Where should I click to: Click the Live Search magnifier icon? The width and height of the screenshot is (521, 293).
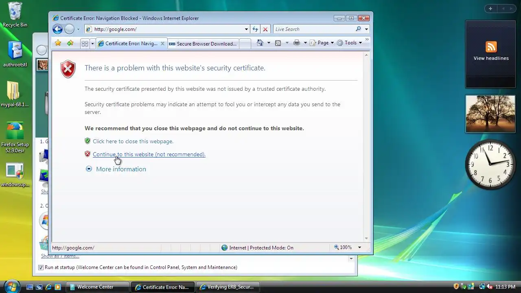pos(358,29)
